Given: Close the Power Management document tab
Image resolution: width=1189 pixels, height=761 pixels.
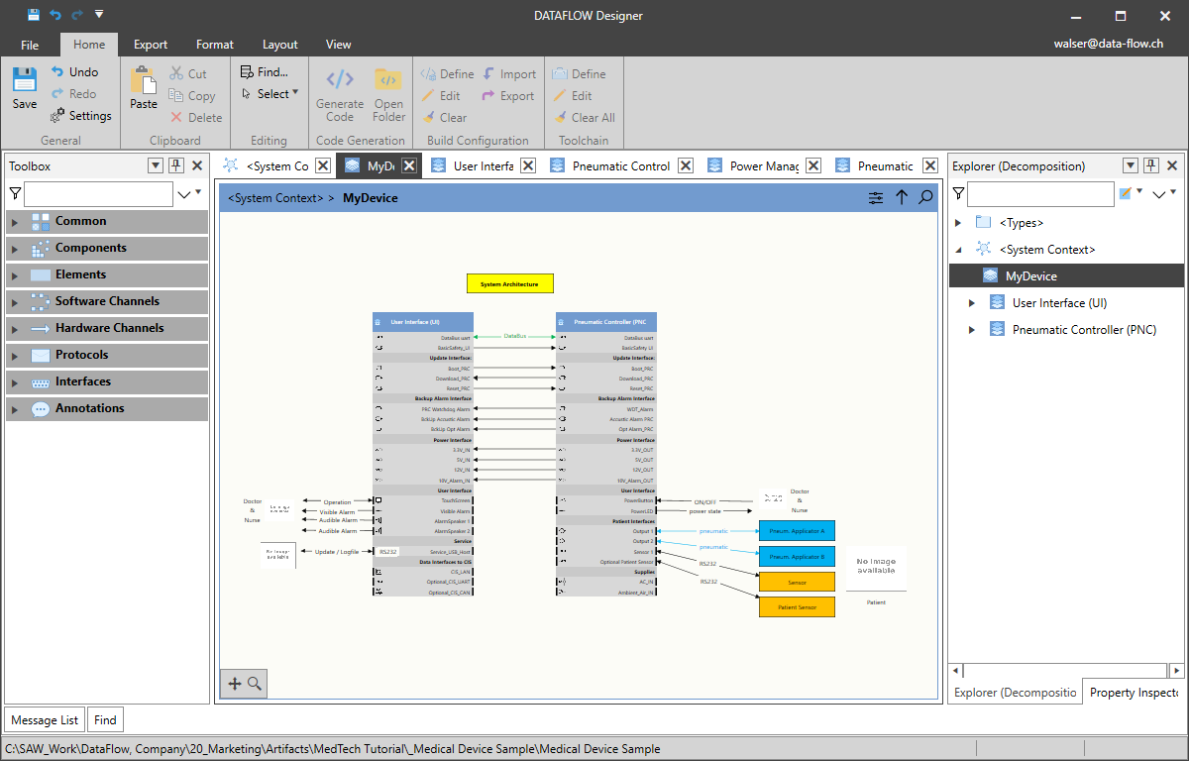Looking at the screenshot, I should (813, 165).
